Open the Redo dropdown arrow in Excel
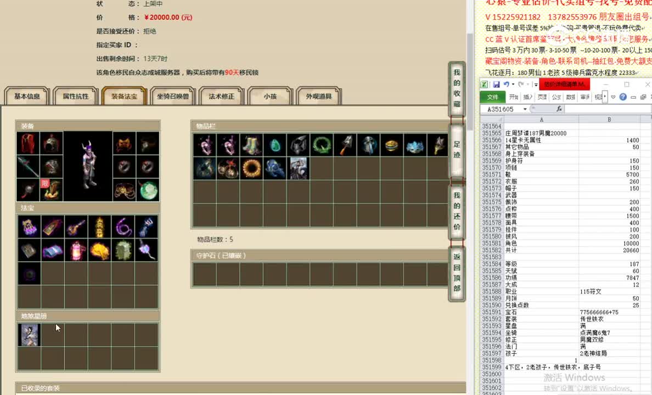The height and width of the screenshot is (395, 652). pos(527,85)
